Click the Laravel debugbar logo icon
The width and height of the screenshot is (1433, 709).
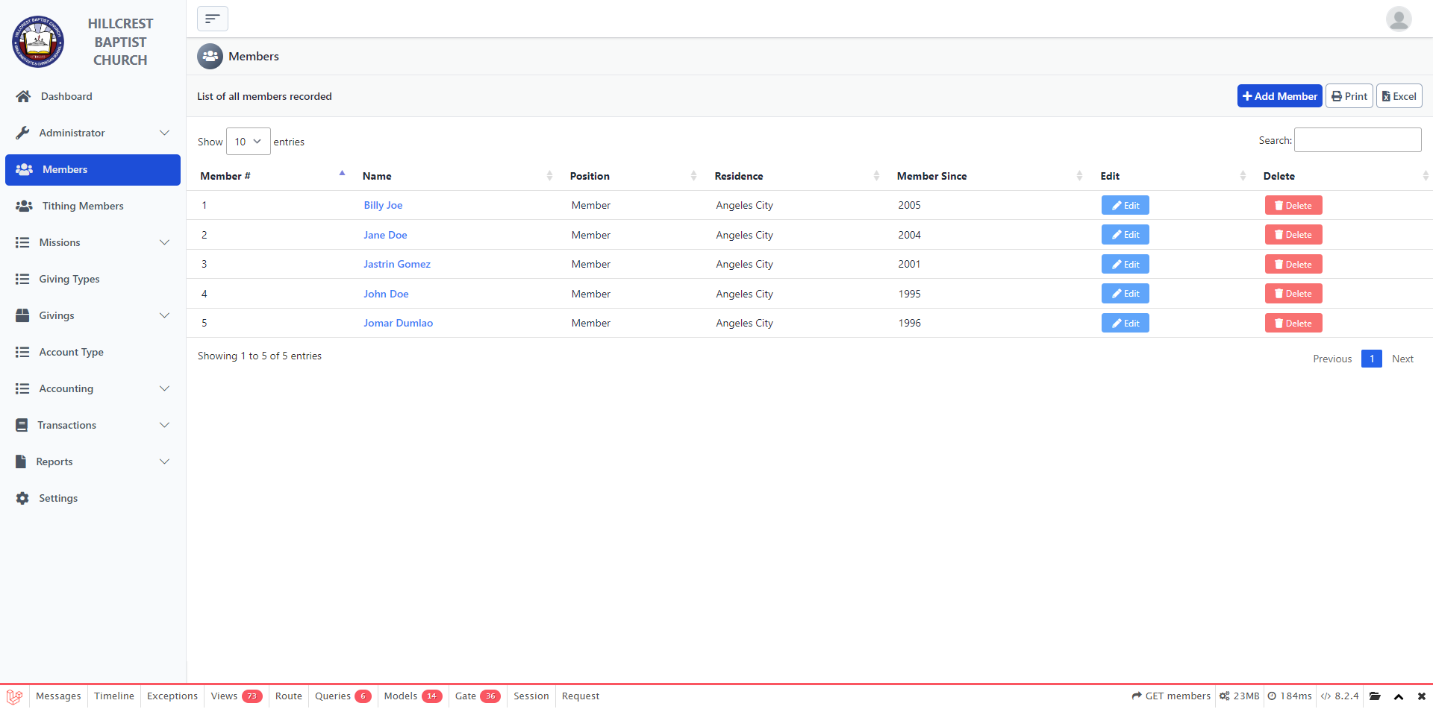coord(14,696)
